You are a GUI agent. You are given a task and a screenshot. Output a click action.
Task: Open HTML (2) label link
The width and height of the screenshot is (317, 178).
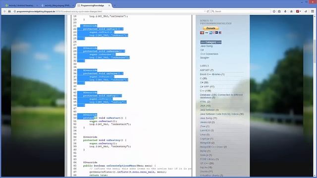pos(205,102)
